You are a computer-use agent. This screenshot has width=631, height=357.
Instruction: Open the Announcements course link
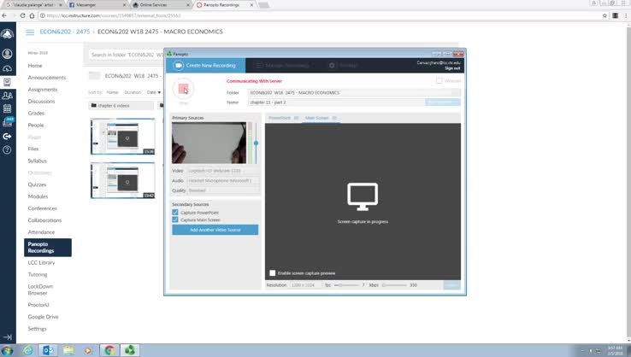(x=47, y=78)
